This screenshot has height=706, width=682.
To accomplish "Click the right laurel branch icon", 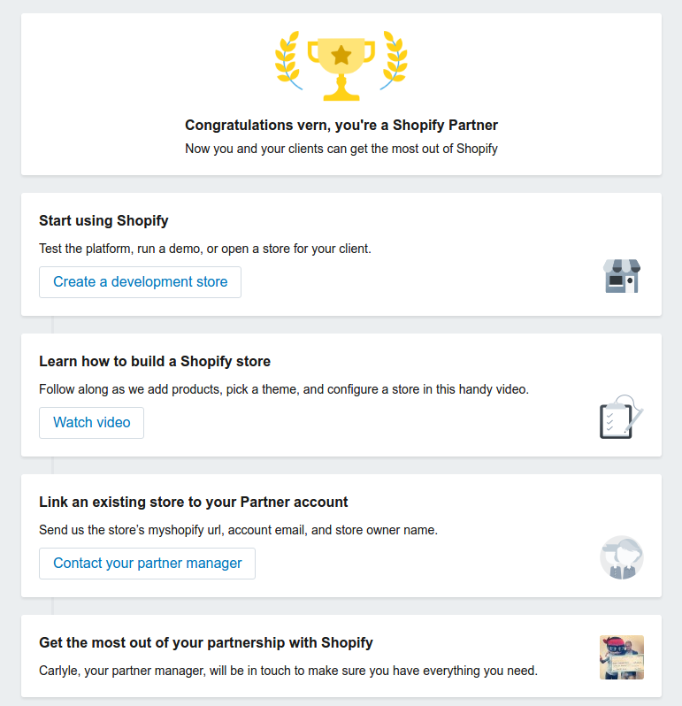I will [394, 60].
